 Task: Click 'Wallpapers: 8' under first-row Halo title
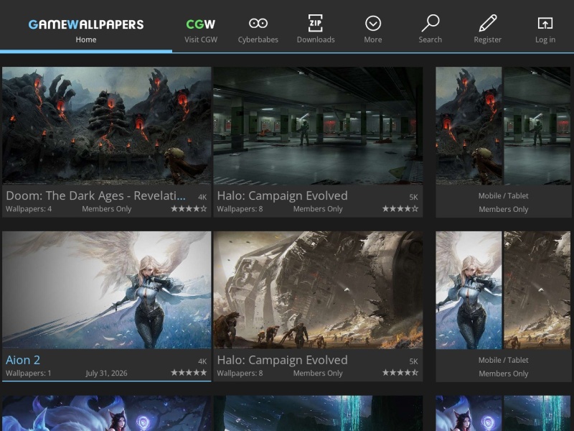[240, 209]
